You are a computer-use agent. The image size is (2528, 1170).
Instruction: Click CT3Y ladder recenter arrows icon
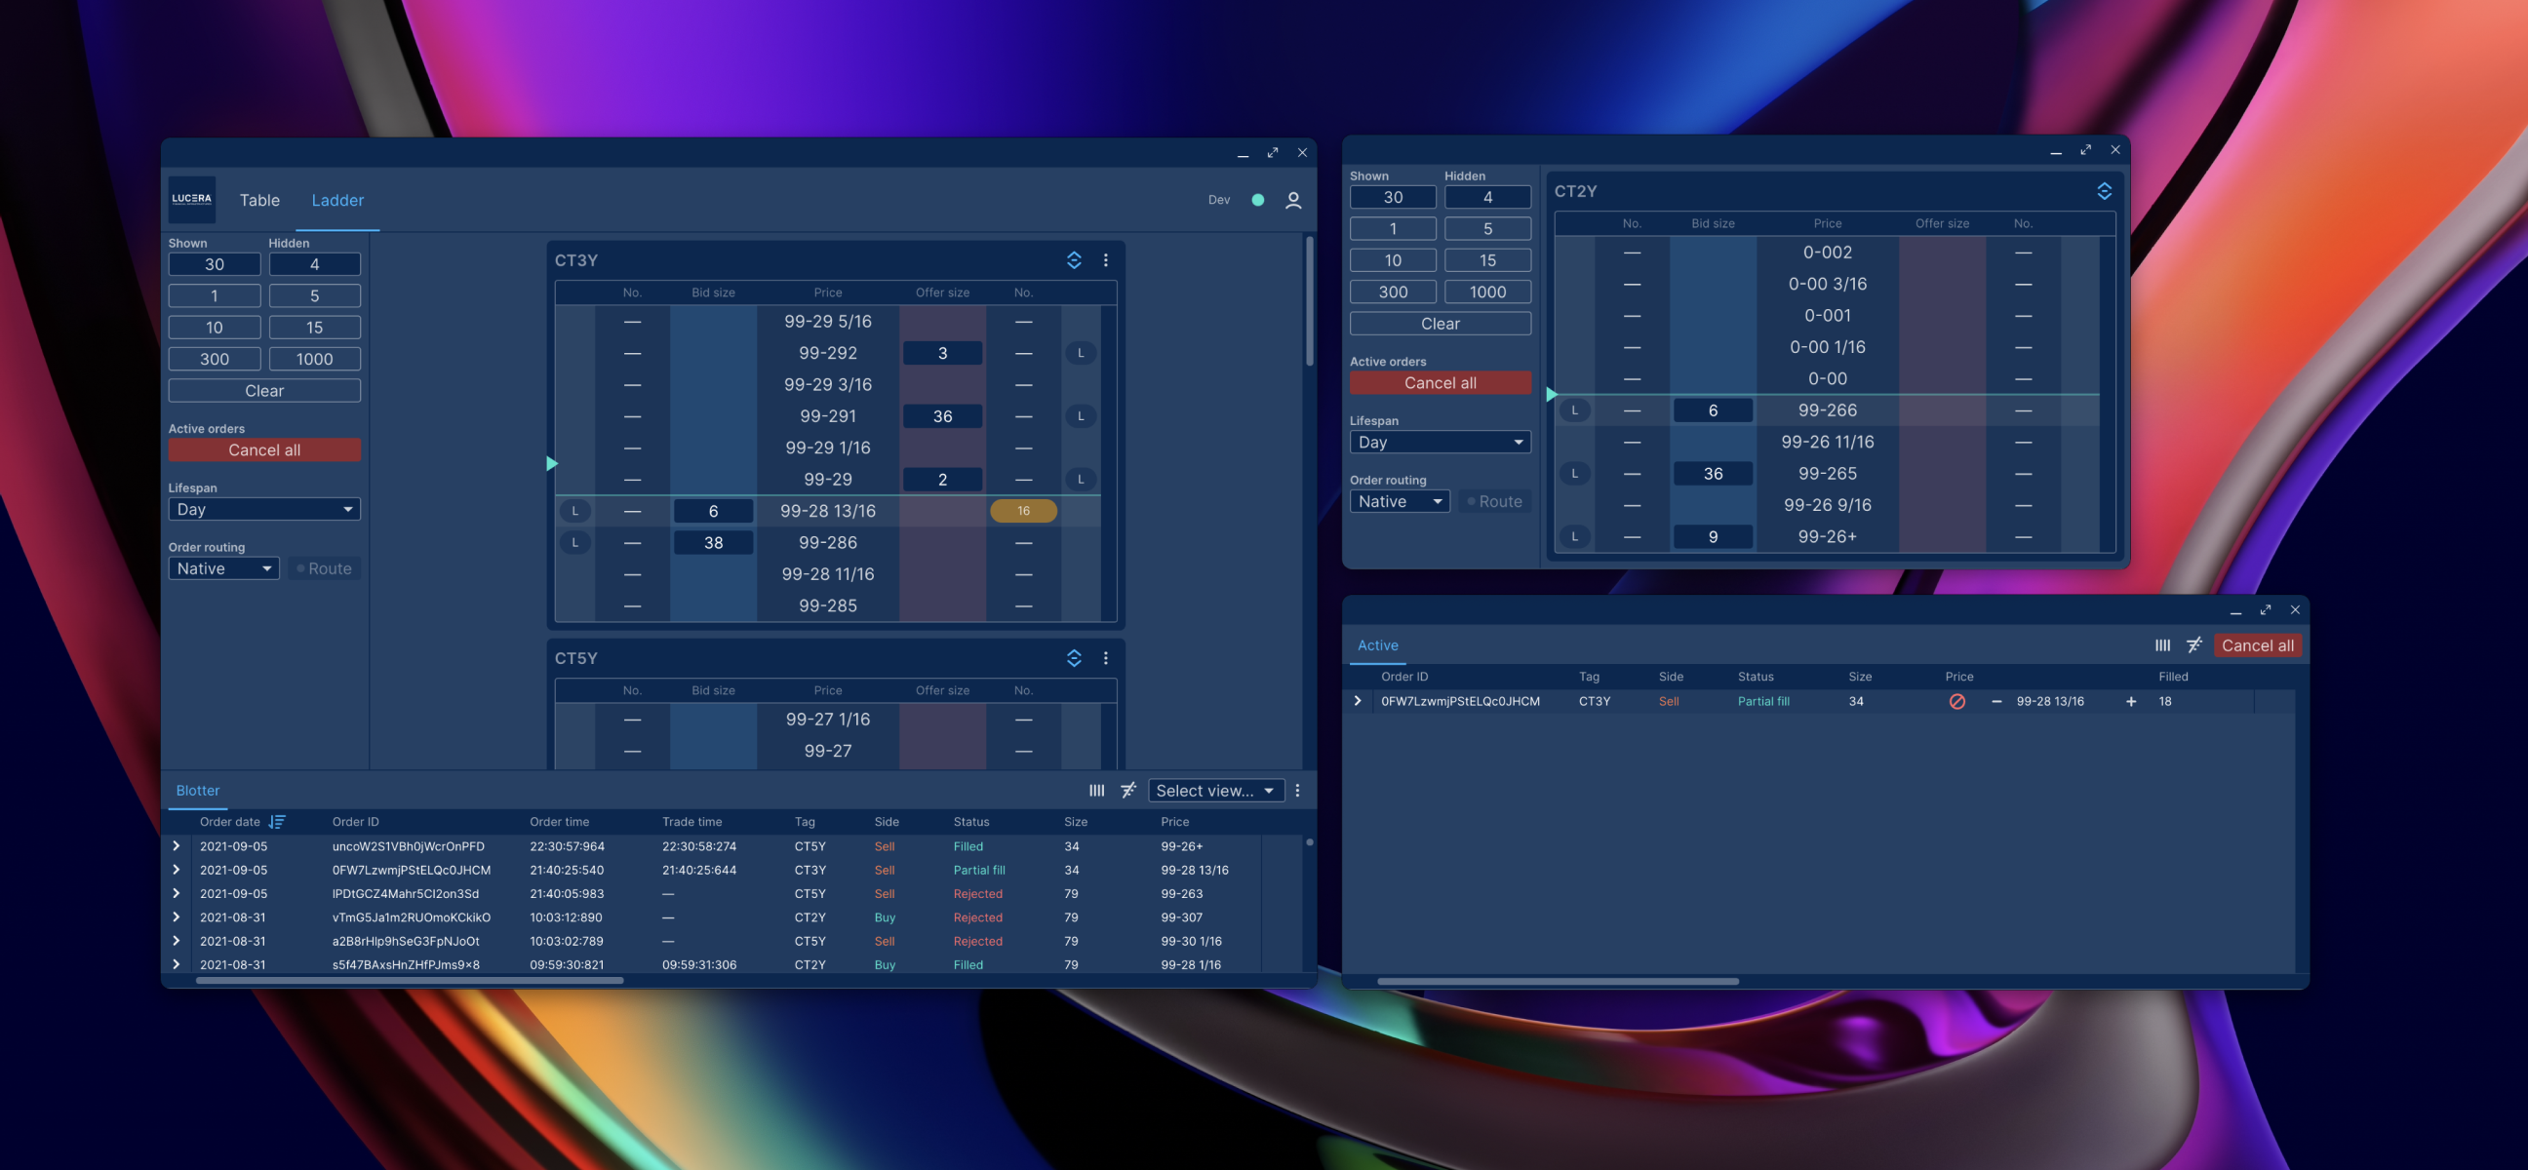click(1074, 260)
